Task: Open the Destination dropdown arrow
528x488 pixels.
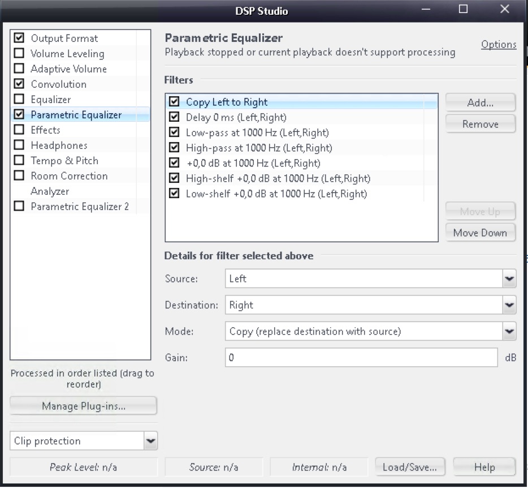Action: [x=509, y=305]
